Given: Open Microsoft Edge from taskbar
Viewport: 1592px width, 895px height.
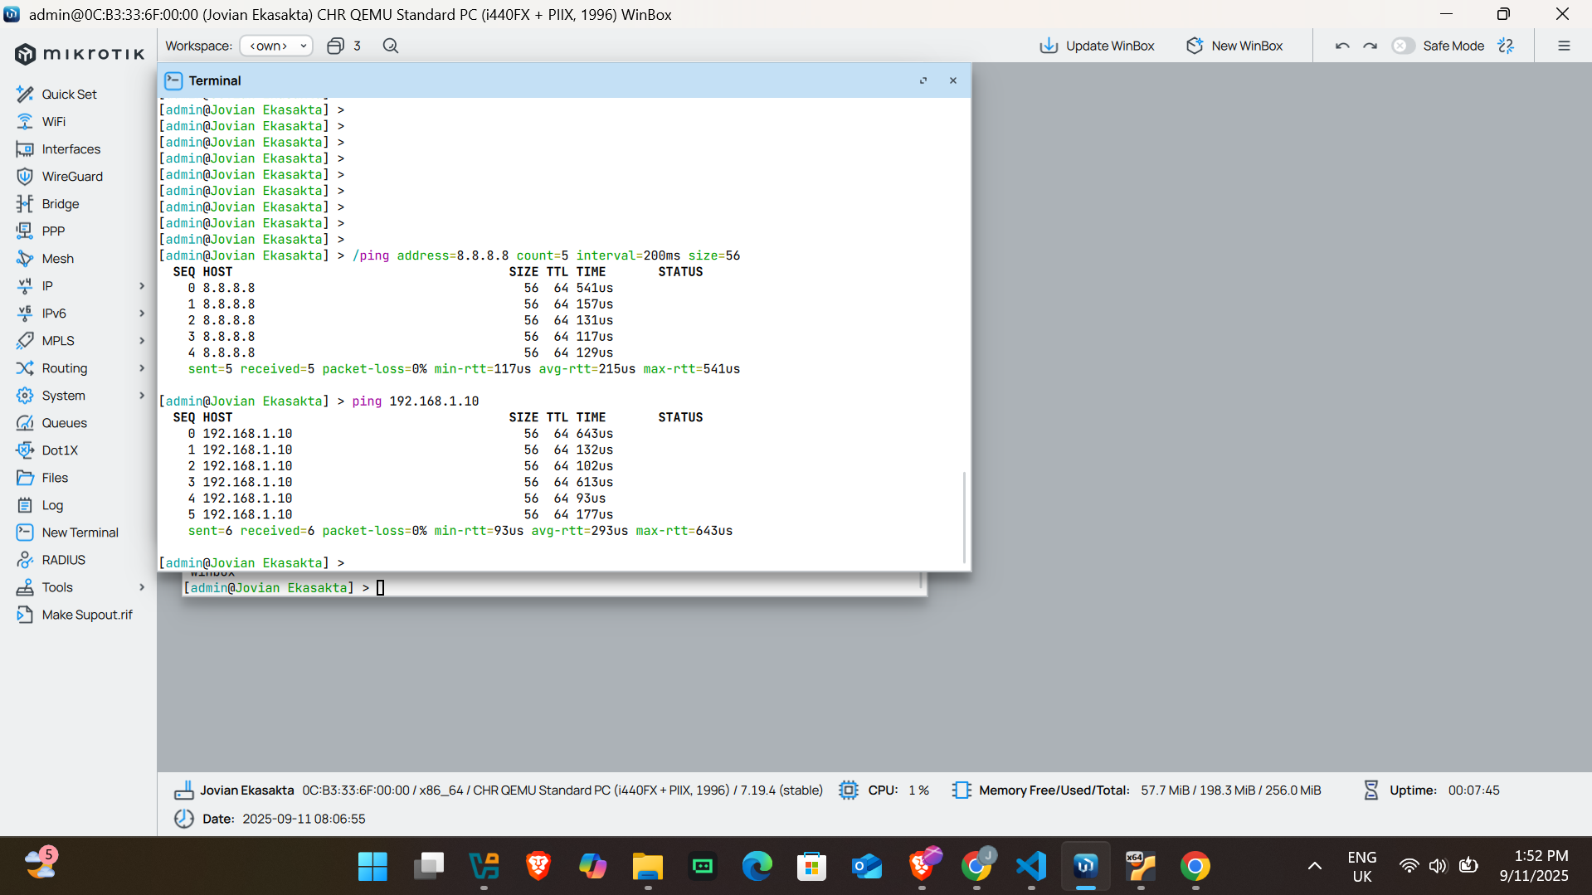Looking at the screenshot, I should point(757,866).
